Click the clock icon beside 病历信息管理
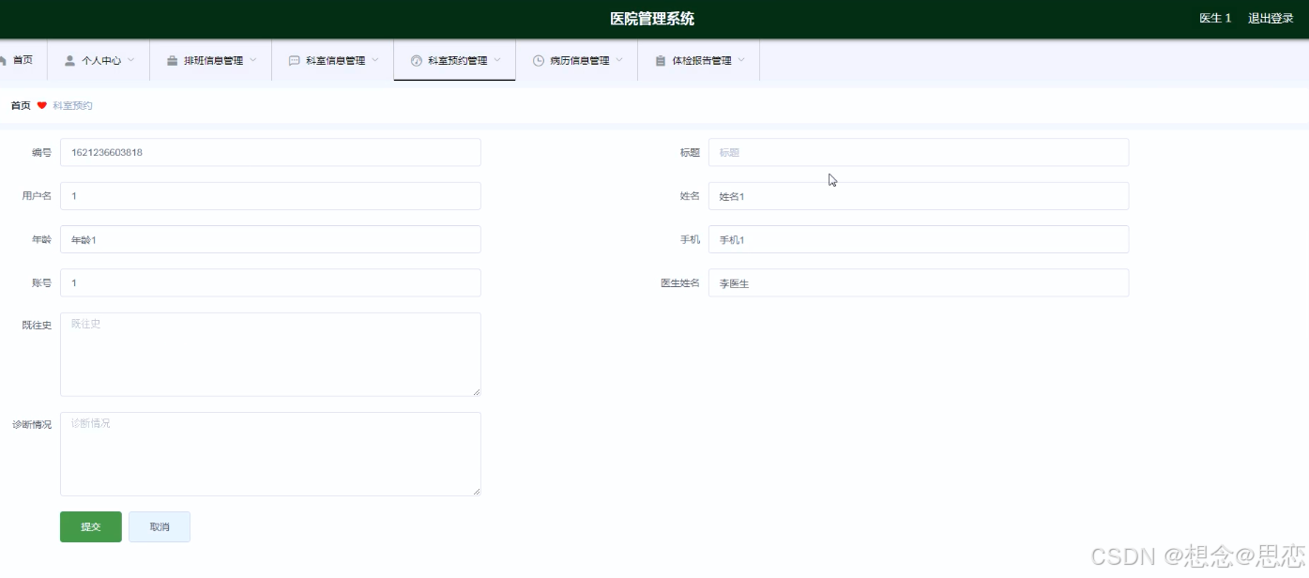The width and height of the screenshot is (1309, 578). 539,60
